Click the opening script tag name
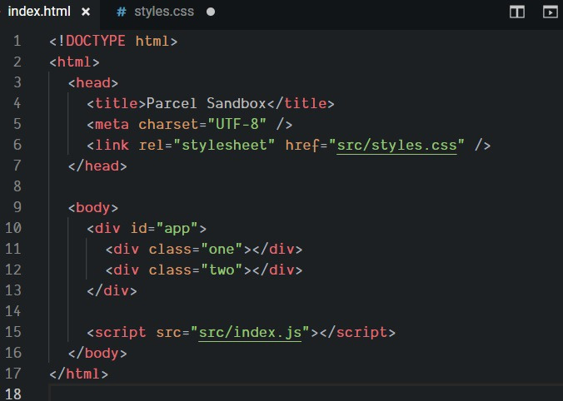This screenshot has width=563, height=401. [x=121, y=333]
